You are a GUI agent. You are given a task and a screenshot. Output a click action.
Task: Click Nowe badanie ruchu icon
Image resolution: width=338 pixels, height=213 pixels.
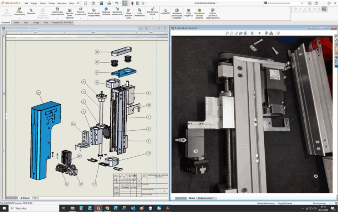click(129, 10)
